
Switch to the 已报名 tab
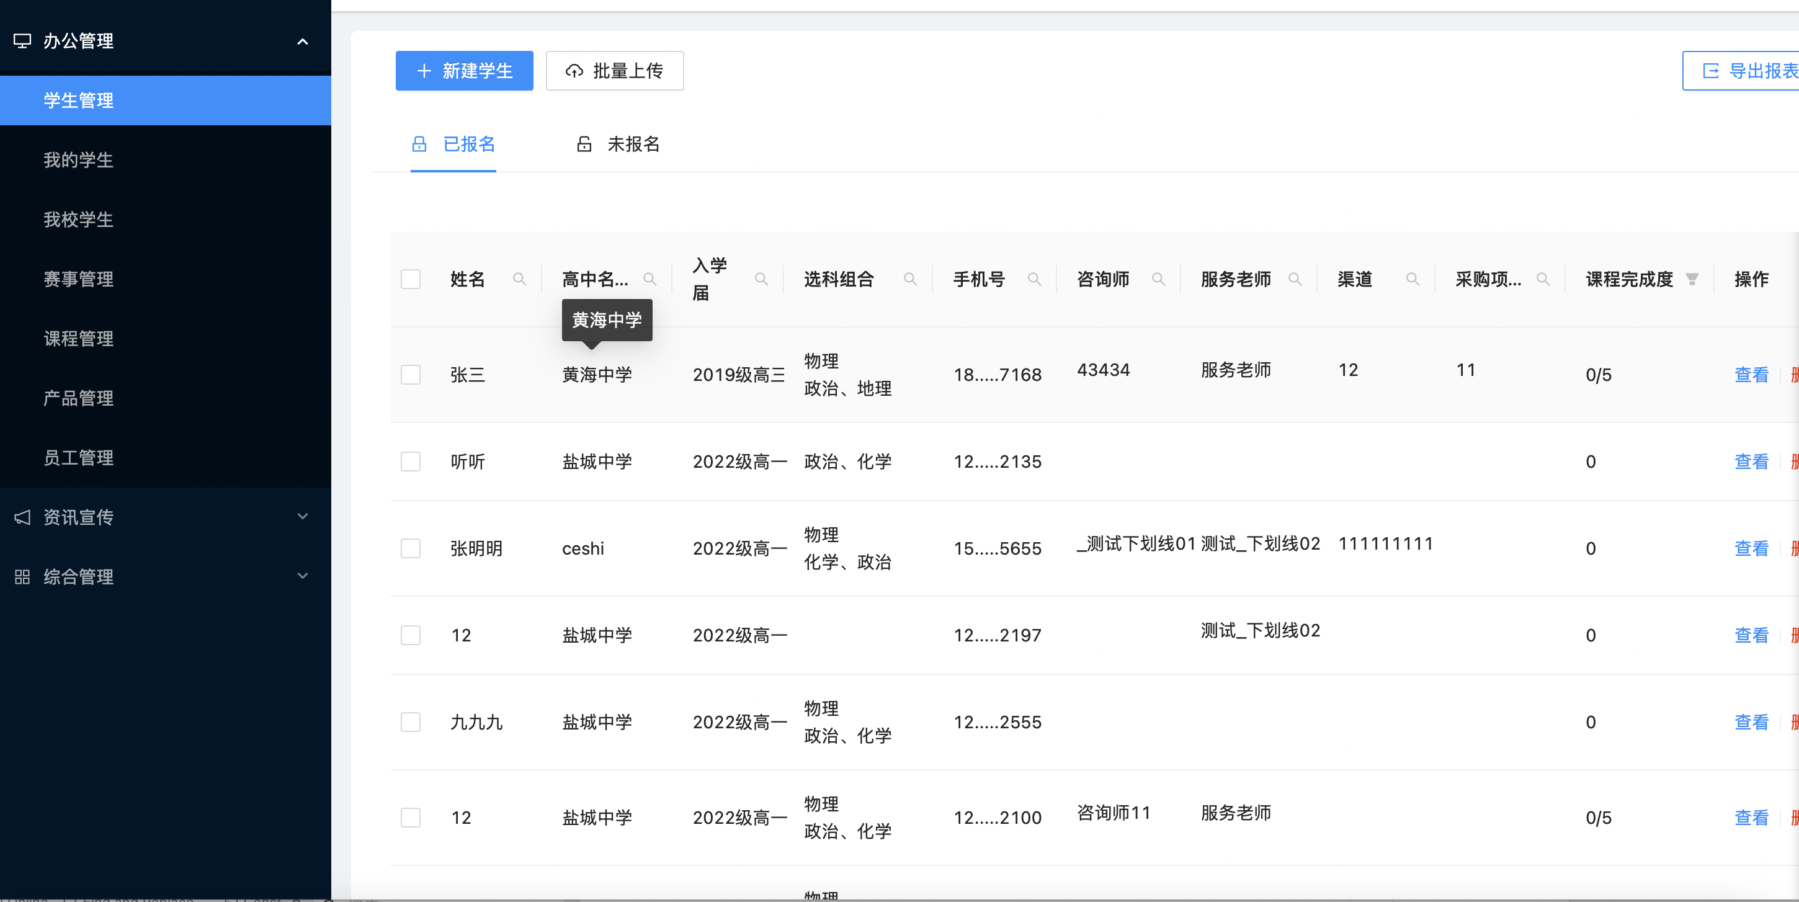coord(453,145)
